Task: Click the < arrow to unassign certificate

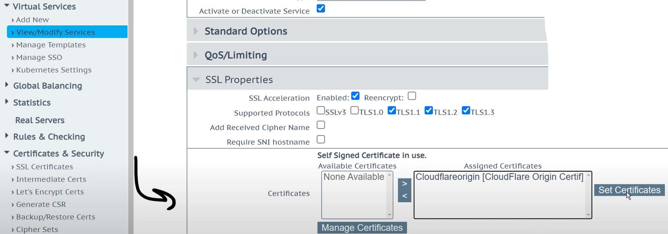Action: [x=404, y=196]
